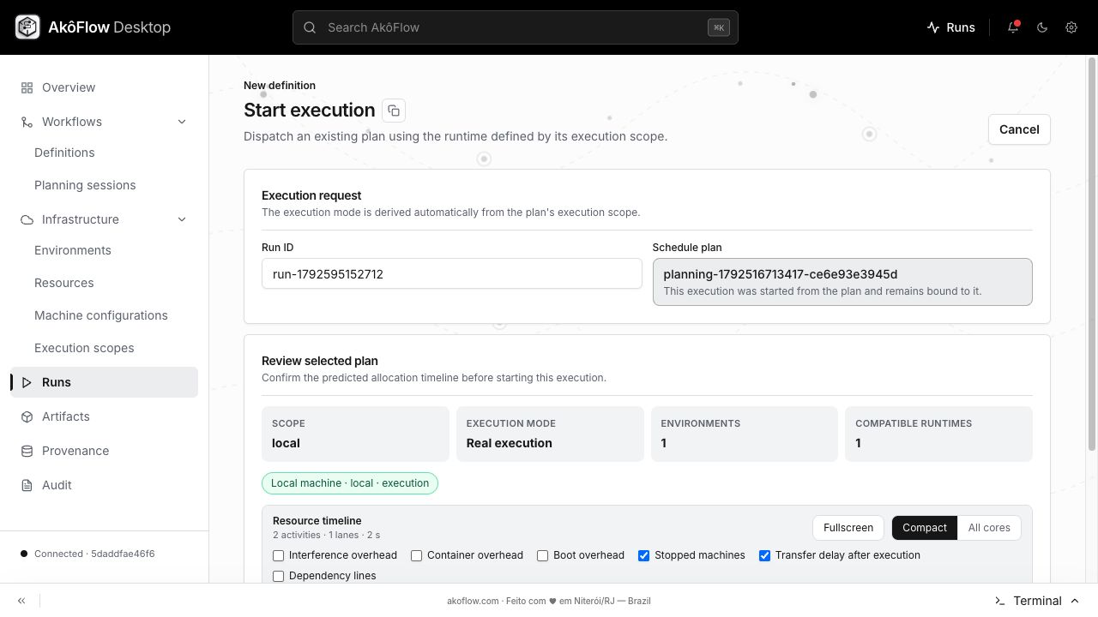Click 'Review selected plan' heading
The image size is (1098, 617).
(320, 361)
